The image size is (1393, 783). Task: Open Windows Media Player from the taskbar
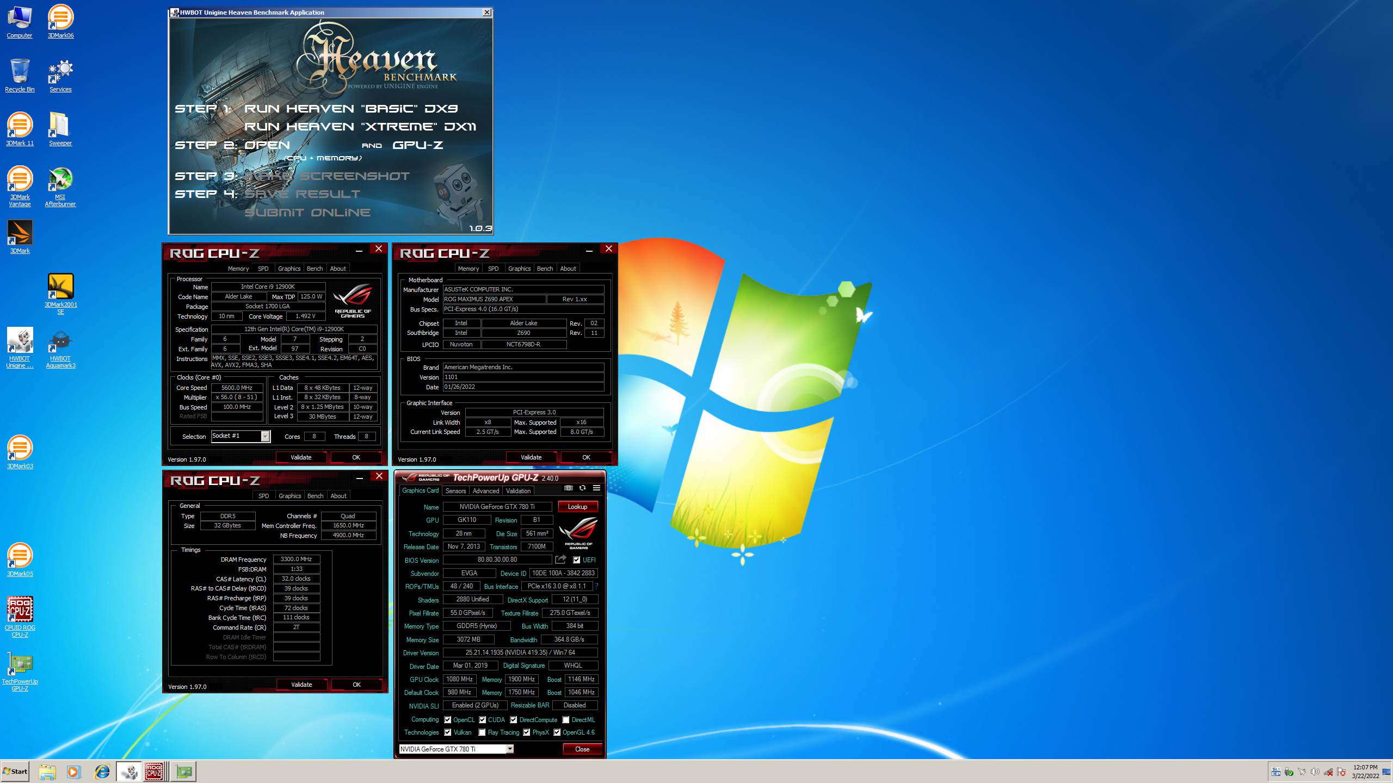73,772
